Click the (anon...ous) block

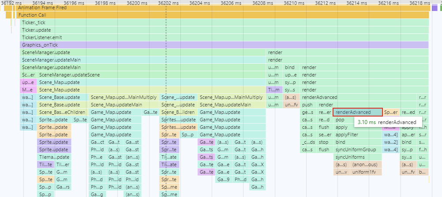coord(366,165)
